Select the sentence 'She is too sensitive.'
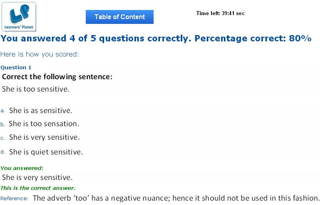The width and height of the screenshot is (320, 205). pos(36,89)
